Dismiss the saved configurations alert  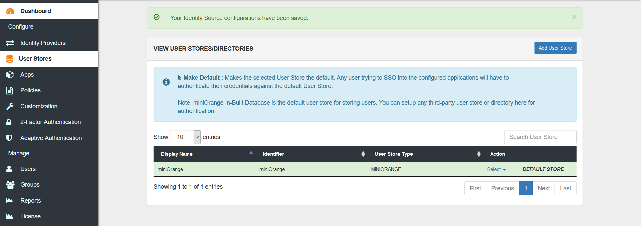(574, 17)
